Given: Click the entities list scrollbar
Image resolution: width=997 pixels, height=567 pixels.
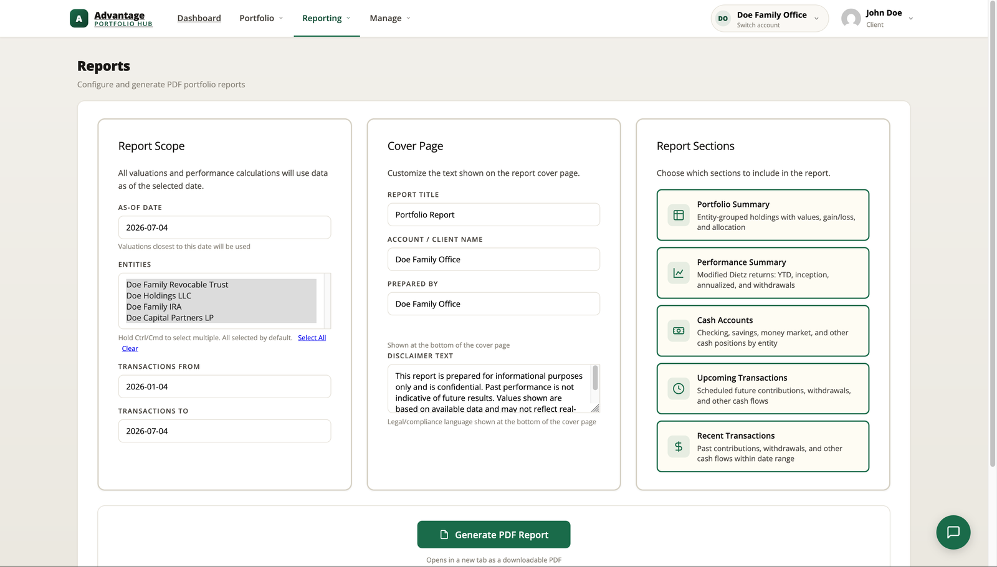Looking at the screenshot, I should click(x=327, y=301).
